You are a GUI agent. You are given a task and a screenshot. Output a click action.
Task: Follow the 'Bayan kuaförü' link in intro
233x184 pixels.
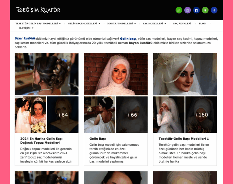(x=25, y=38)
